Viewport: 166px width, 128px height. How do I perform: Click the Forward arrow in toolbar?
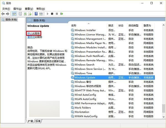click(x=7, y=13)
